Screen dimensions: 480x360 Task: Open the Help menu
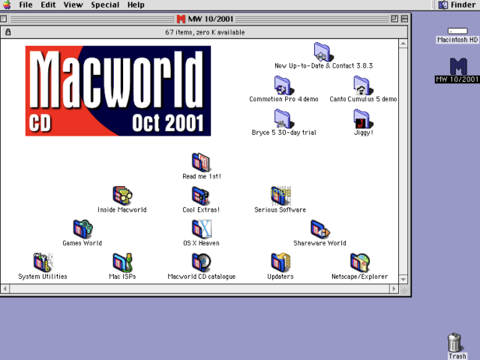[x=136, y=5]
